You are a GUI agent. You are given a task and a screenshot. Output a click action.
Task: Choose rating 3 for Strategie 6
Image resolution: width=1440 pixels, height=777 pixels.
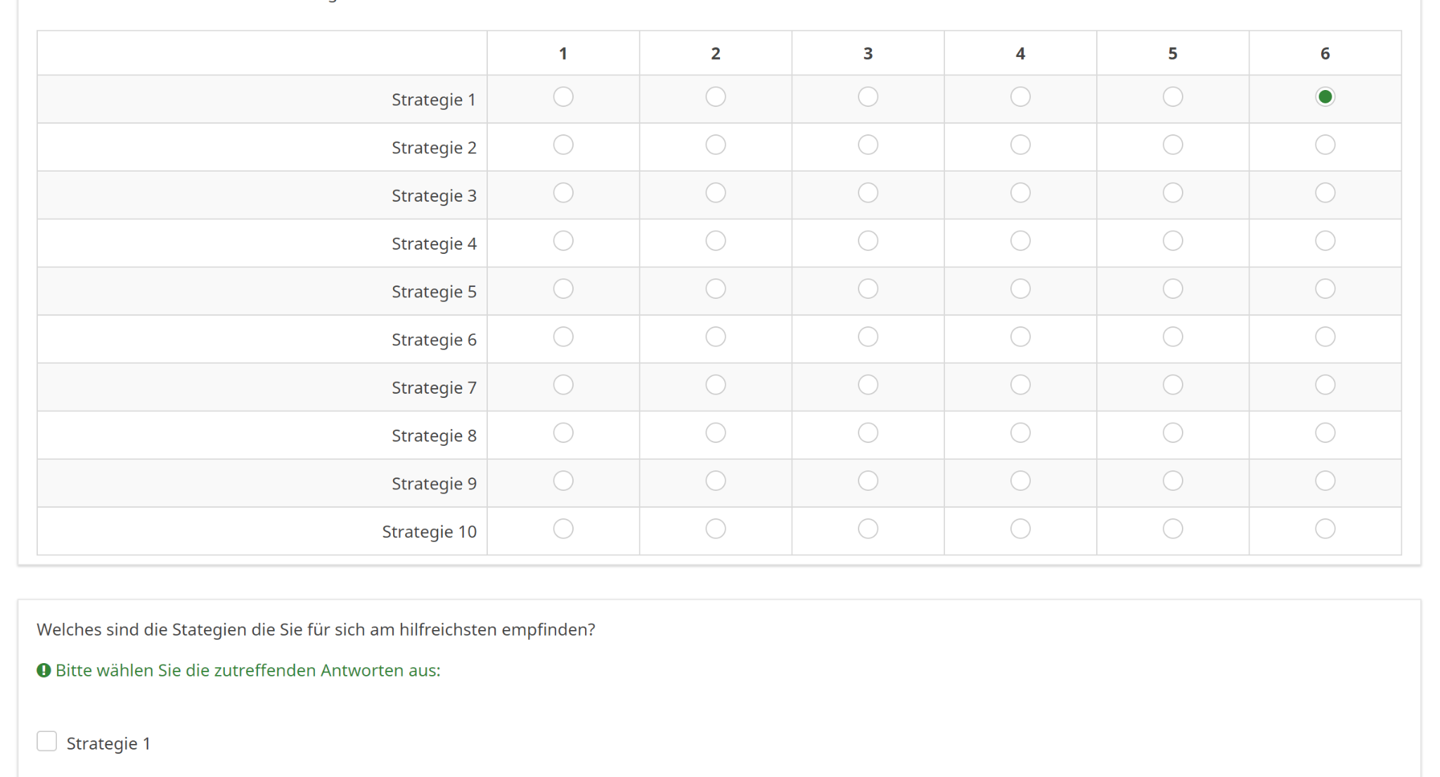868,337
